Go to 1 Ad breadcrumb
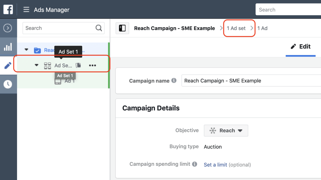The image size is (321, 180). pyautogui.click(x=262, y=28)
